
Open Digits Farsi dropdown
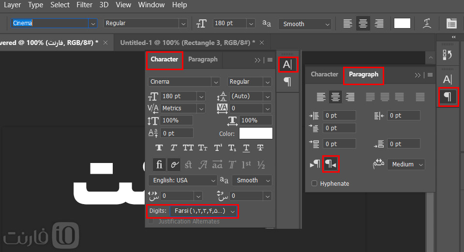coord(204,211)
